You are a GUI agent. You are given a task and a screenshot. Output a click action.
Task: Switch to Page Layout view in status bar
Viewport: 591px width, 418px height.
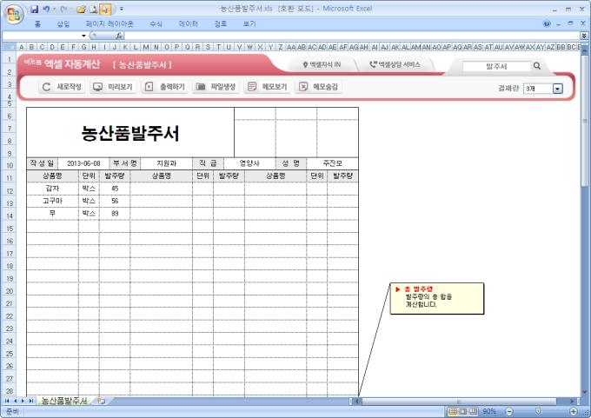[x=463, y=411]
